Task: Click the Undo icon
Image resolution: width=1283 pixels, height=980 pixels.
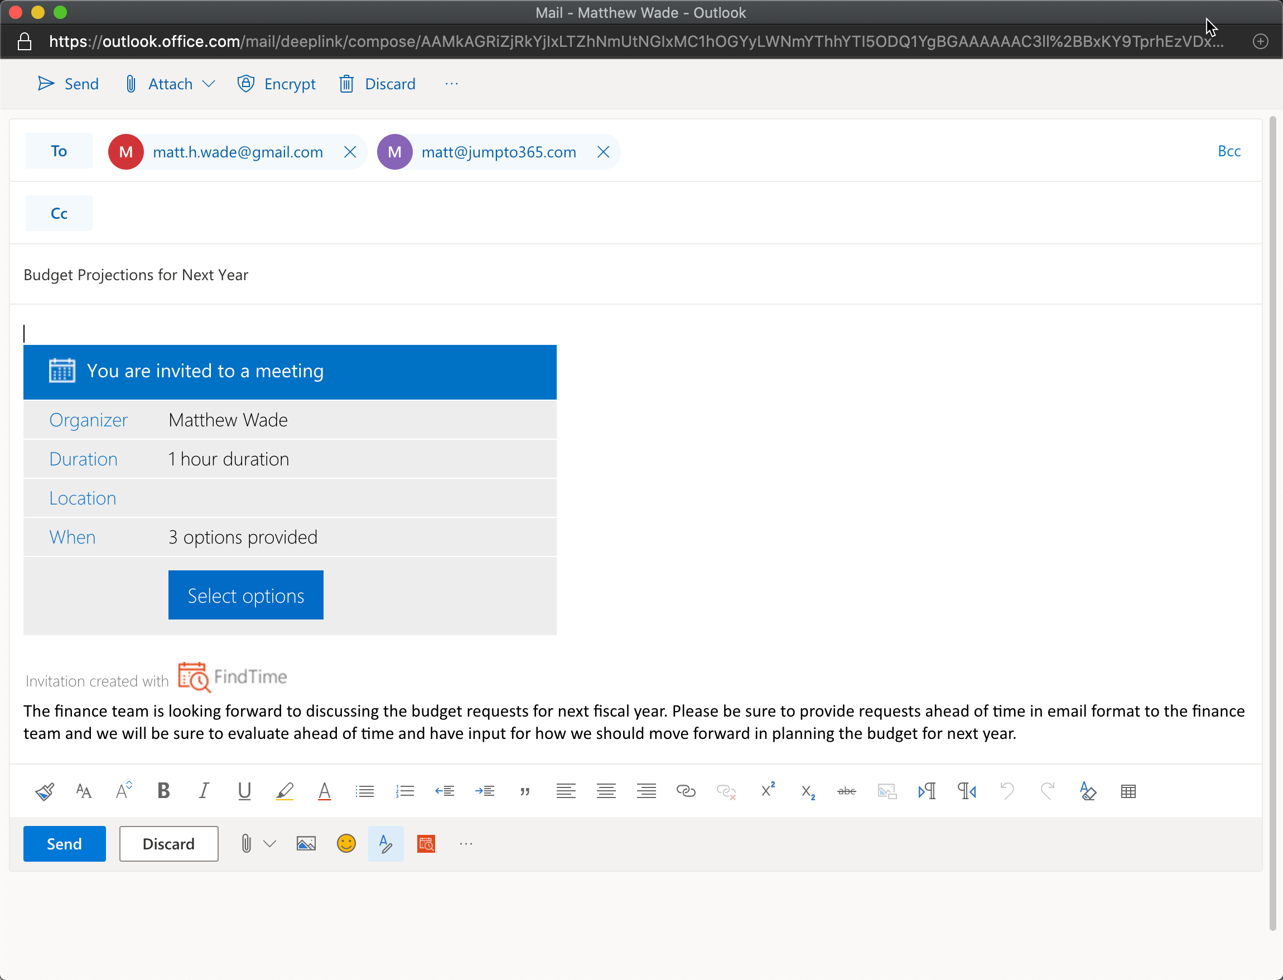Action: (1007, 791)
